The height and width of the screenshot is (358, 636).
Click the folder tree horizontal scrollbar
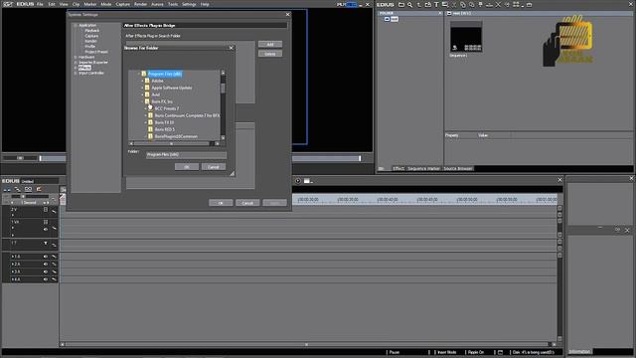(x=172, y=143)
